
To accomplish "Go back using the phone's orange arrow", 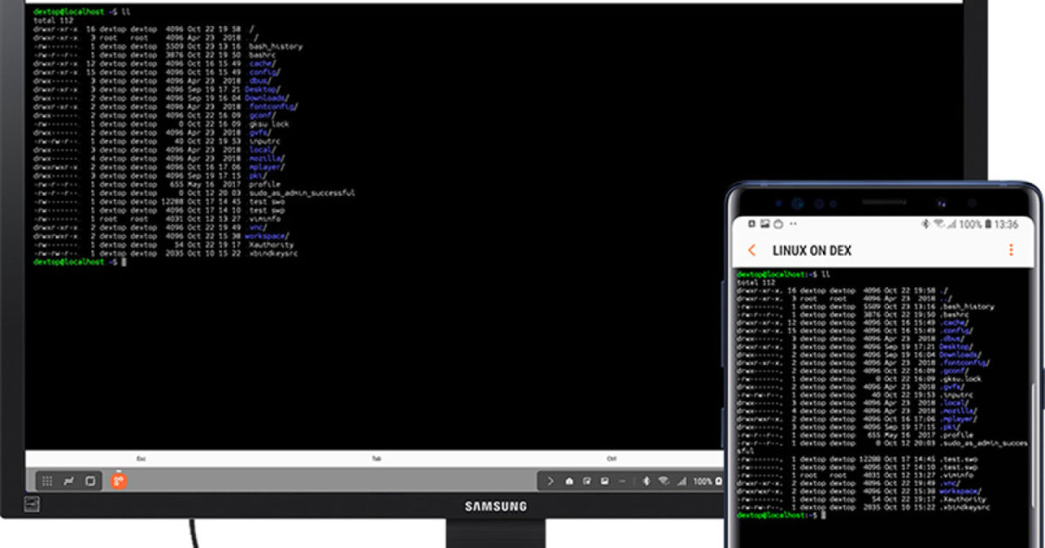I will [752, 251].
